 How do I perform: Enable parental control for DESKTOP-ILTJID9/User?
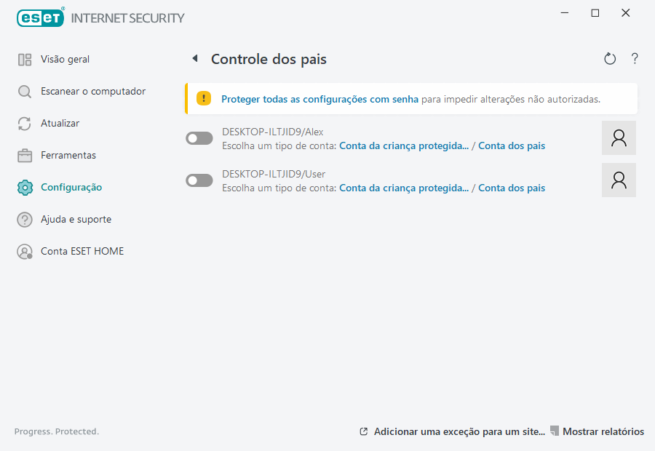point(199,180)
